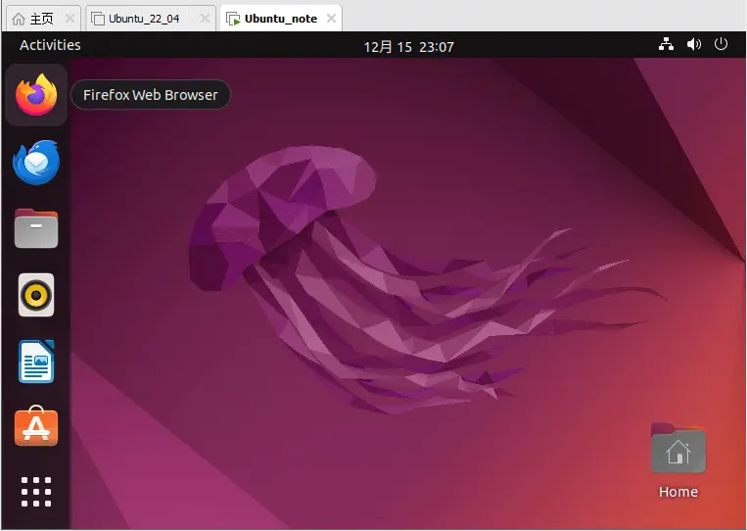Click the volume speaker icon

pos(693,44)
